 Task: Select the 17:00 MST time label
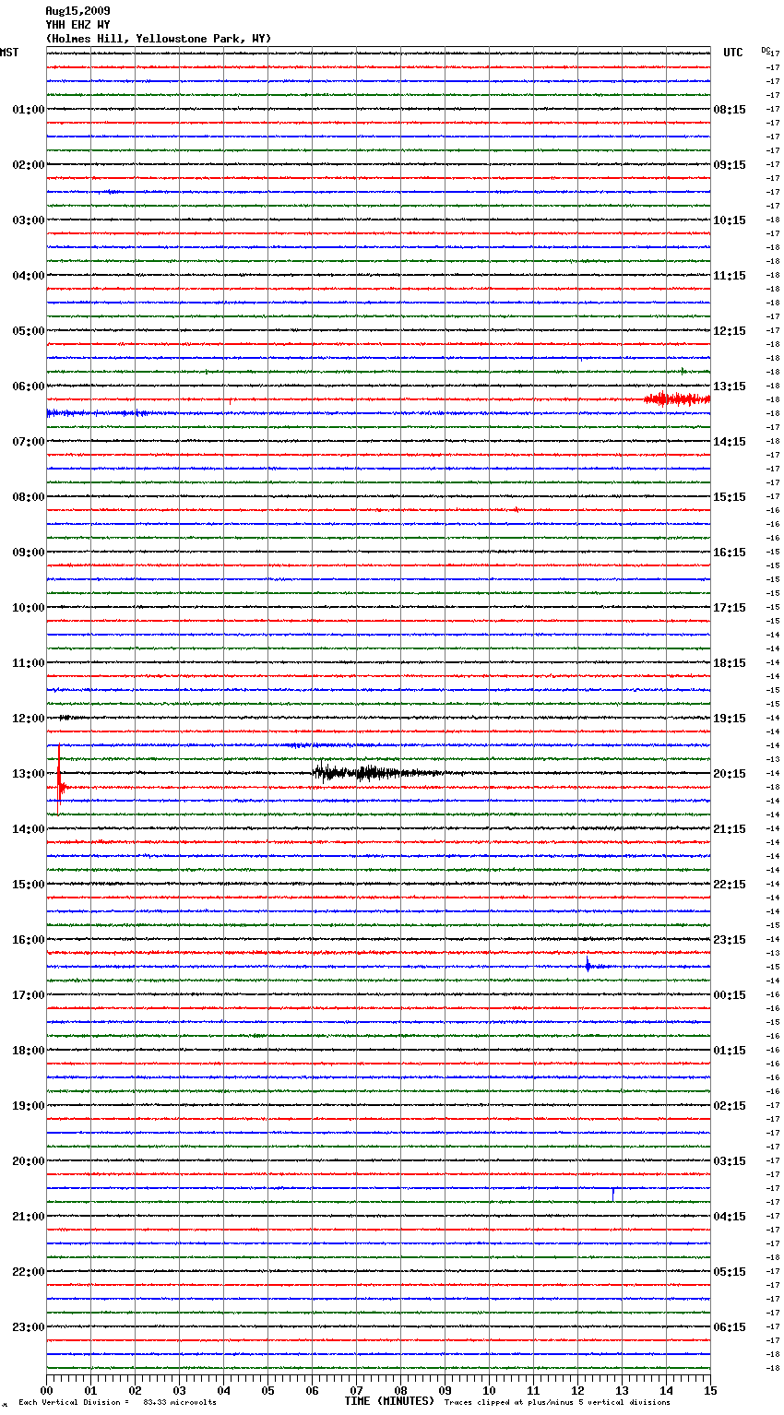point(29,995)
